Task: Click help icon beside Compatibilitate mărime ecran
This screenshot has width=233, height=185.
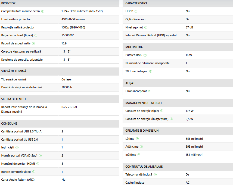Action: click(43, 11)
